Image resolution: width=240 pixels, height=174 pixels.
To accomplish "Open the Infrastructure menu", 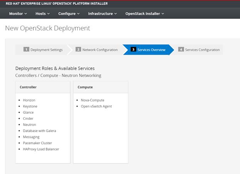I will [102, 13].
